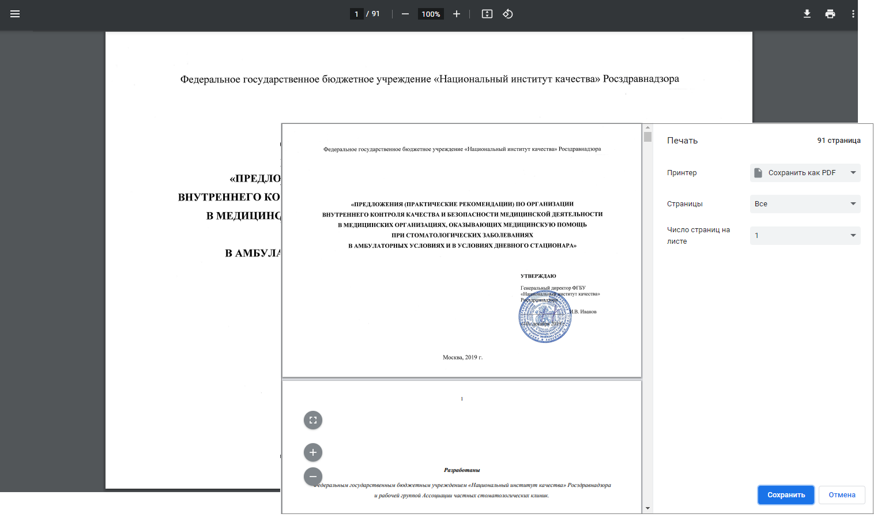The height and width of the screenshot is (529, 885).
Task: Click the Сохранить button
Action: (x=786, y=495)
